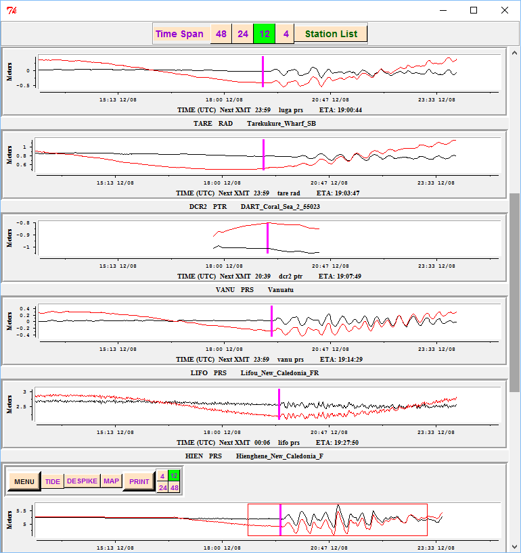
Task: Select the 24 hour option in top Time Span bar
Action: [x=242, y=34]
